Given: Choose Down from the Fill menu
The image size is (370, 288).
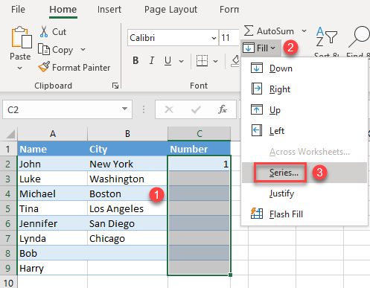Looking at the screenshot, I should [x=304, y=68].
